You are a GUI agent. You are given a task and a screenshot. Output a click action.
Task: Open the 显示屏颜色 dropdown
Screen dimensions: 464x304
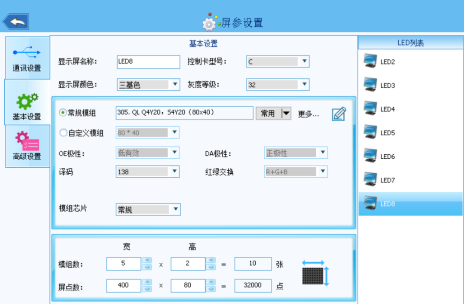[175, 85]
